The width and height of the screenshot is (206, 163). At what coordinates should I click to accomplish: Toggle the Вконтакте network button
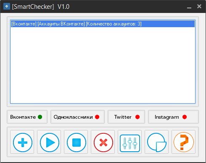tap(27, 117)
